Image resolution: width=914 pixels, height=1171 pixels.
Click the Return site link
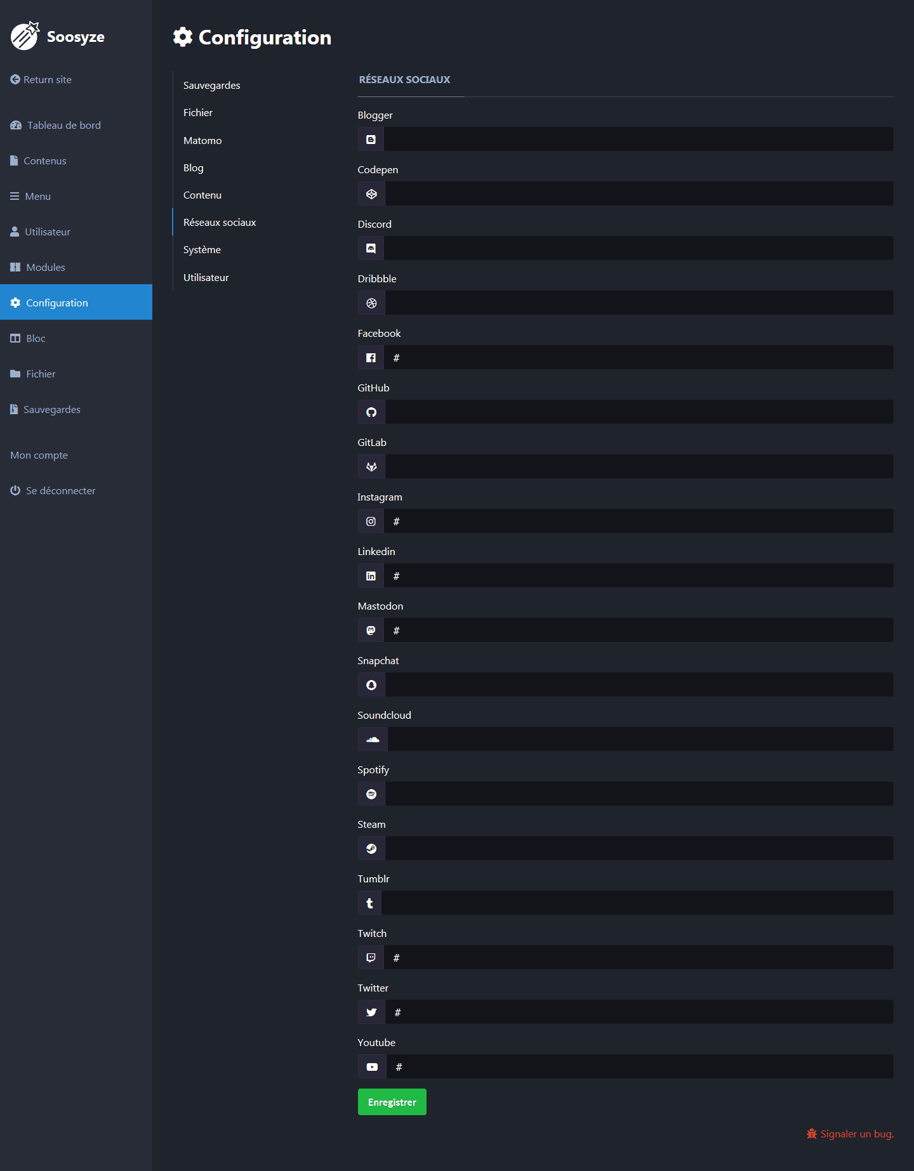point(41,79)
